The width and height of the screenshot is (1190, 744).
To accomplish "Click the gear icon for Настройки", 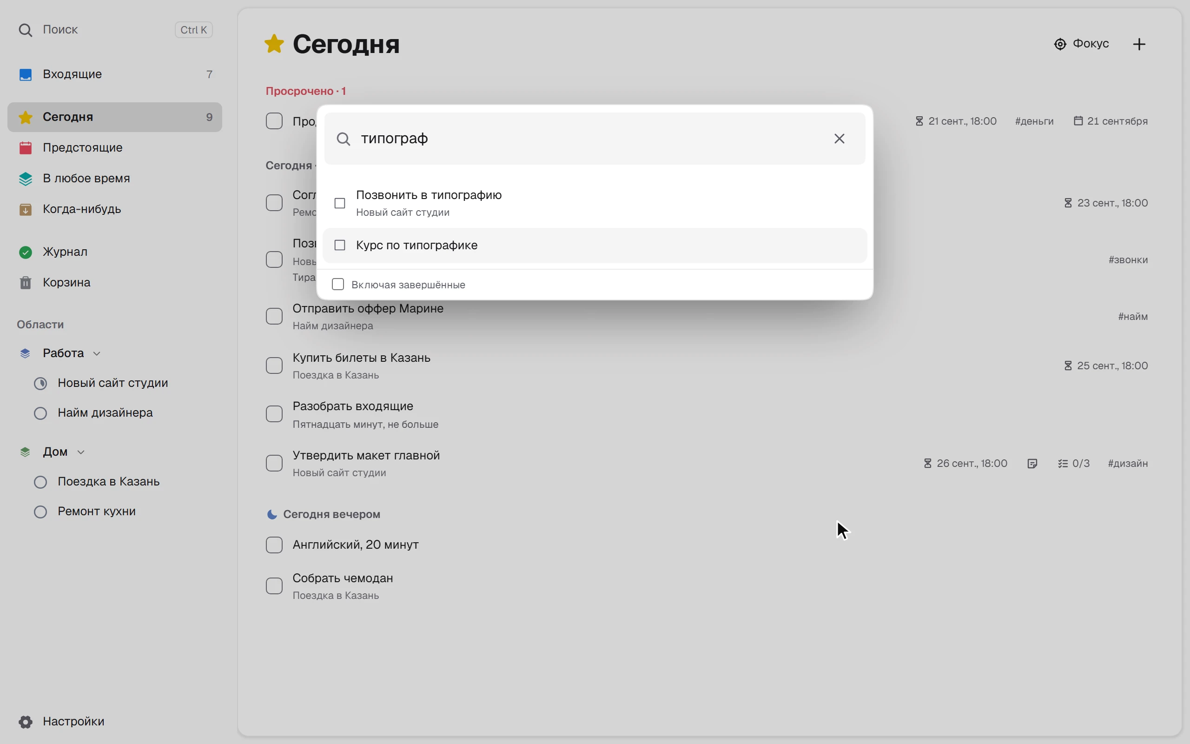I will (25, 721).
